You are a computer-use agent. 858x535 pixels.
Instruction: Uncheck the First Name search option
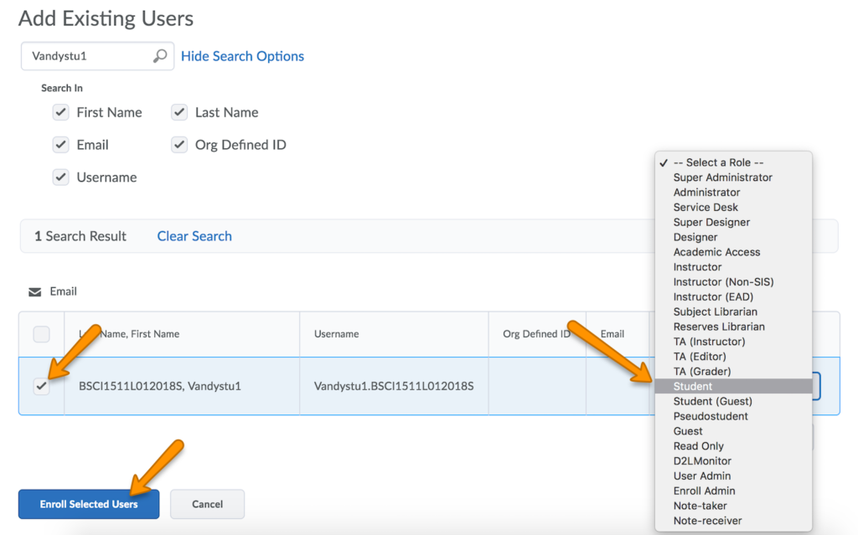(x=61, y=111)
